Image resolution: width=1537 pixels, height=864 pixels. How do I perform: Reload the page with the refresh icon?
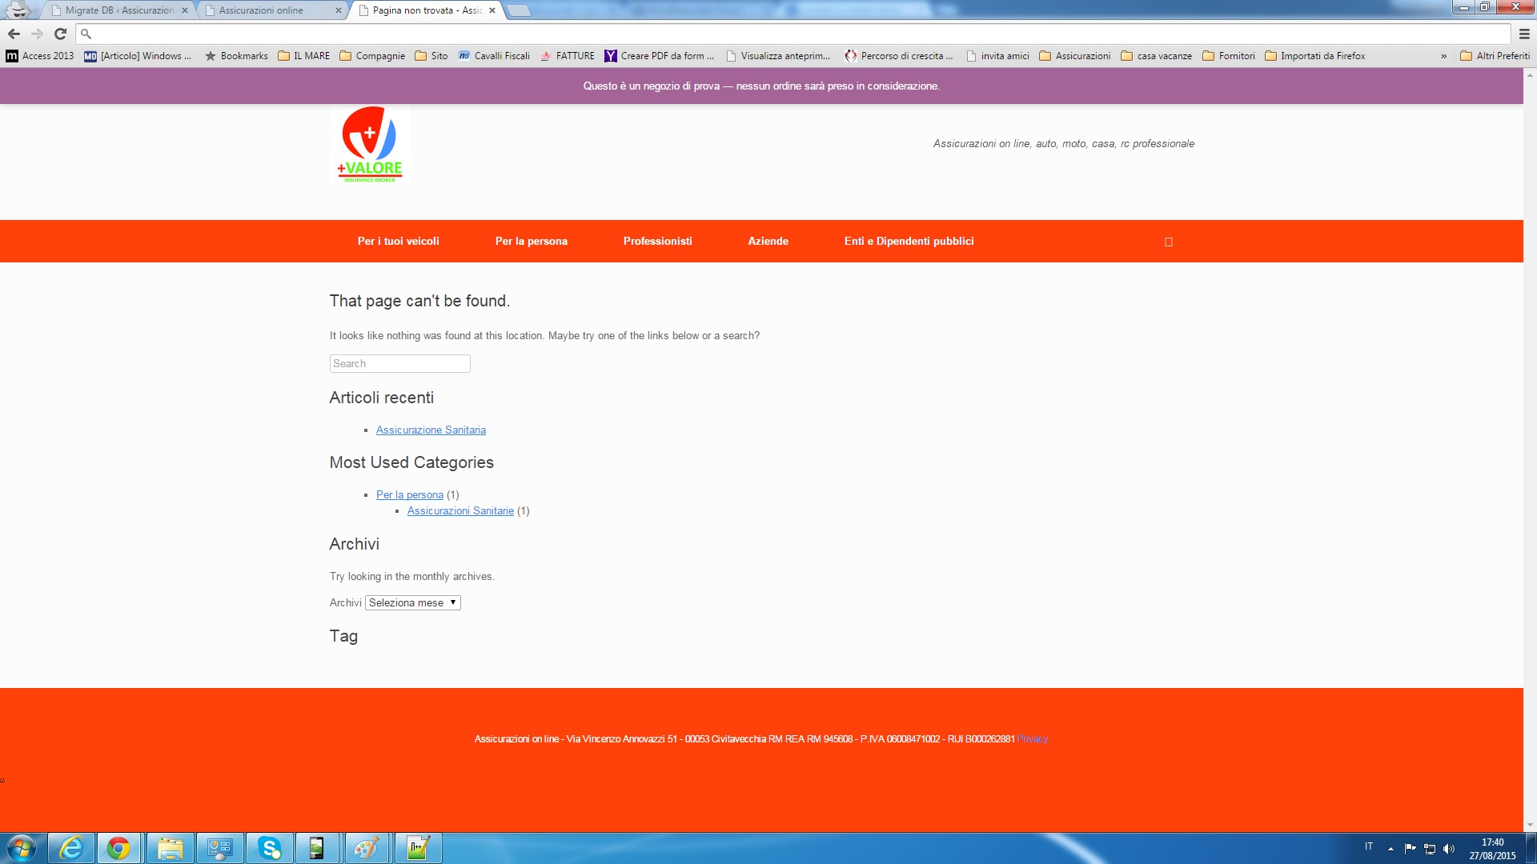(x=60, y=34)
